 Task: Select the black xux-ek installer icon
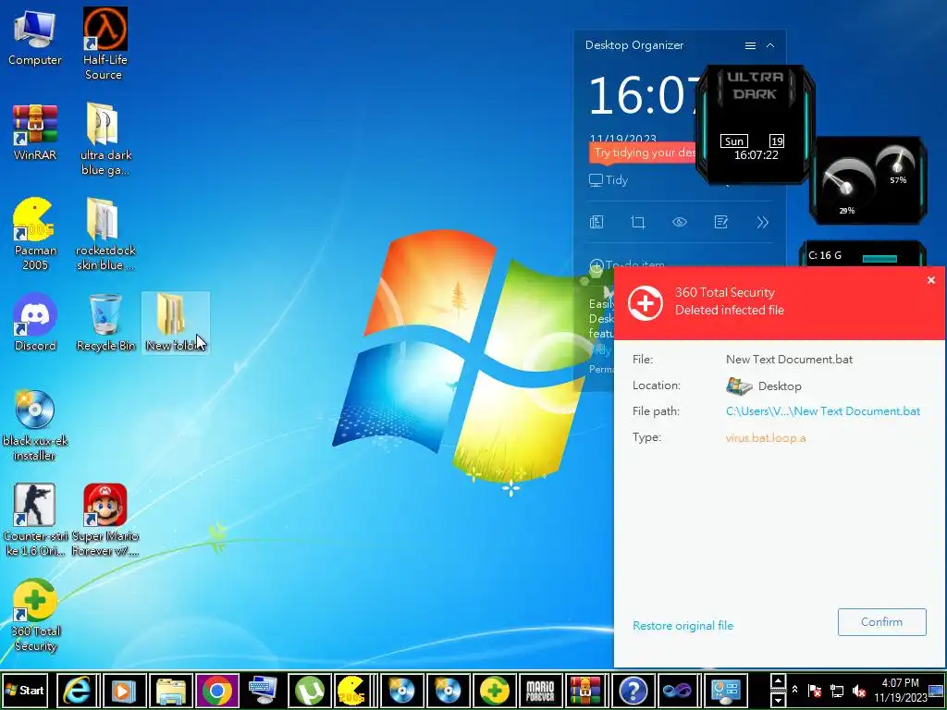point(35,425)
